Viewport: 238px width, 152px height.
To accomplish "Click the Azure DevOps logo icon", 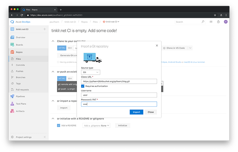I will [x=12, y=22].
